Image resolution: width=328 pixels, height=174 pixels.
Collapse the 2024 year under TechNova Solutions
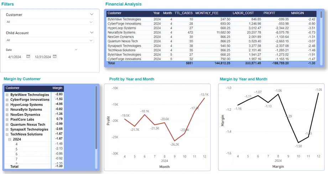tap(10, 139)
